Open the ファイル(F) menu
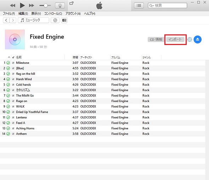Image resolution: width=209 pixels, height=180 pixels. (9, 13)
